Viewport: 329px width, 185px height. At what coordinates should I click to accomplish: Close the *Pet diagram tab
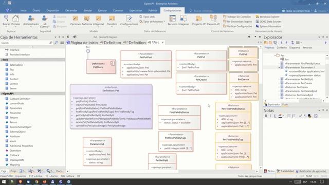162,43
